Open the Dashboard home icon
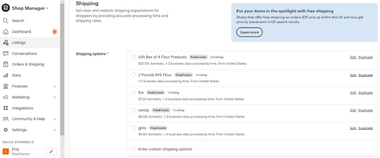This screenshot has height=158, width=380. pyautogui.click(x=6, y=32)
